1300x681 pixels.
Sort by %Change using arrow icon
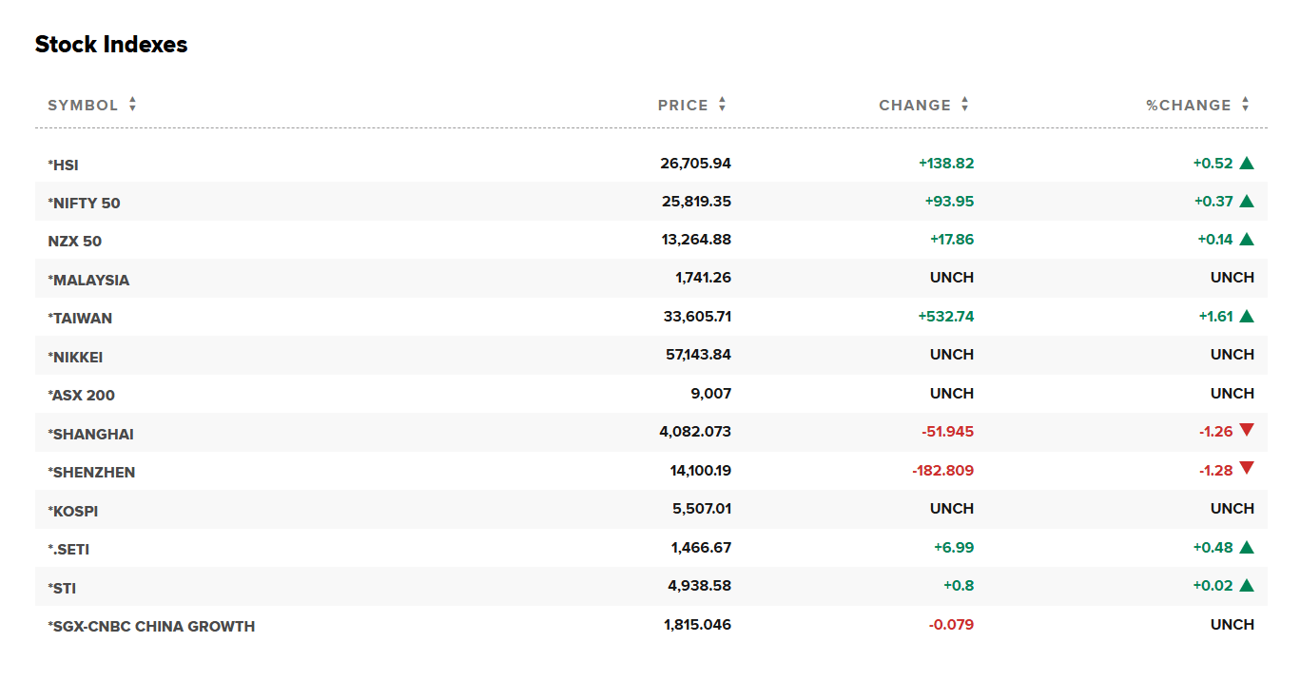[x=1245, y=105]
